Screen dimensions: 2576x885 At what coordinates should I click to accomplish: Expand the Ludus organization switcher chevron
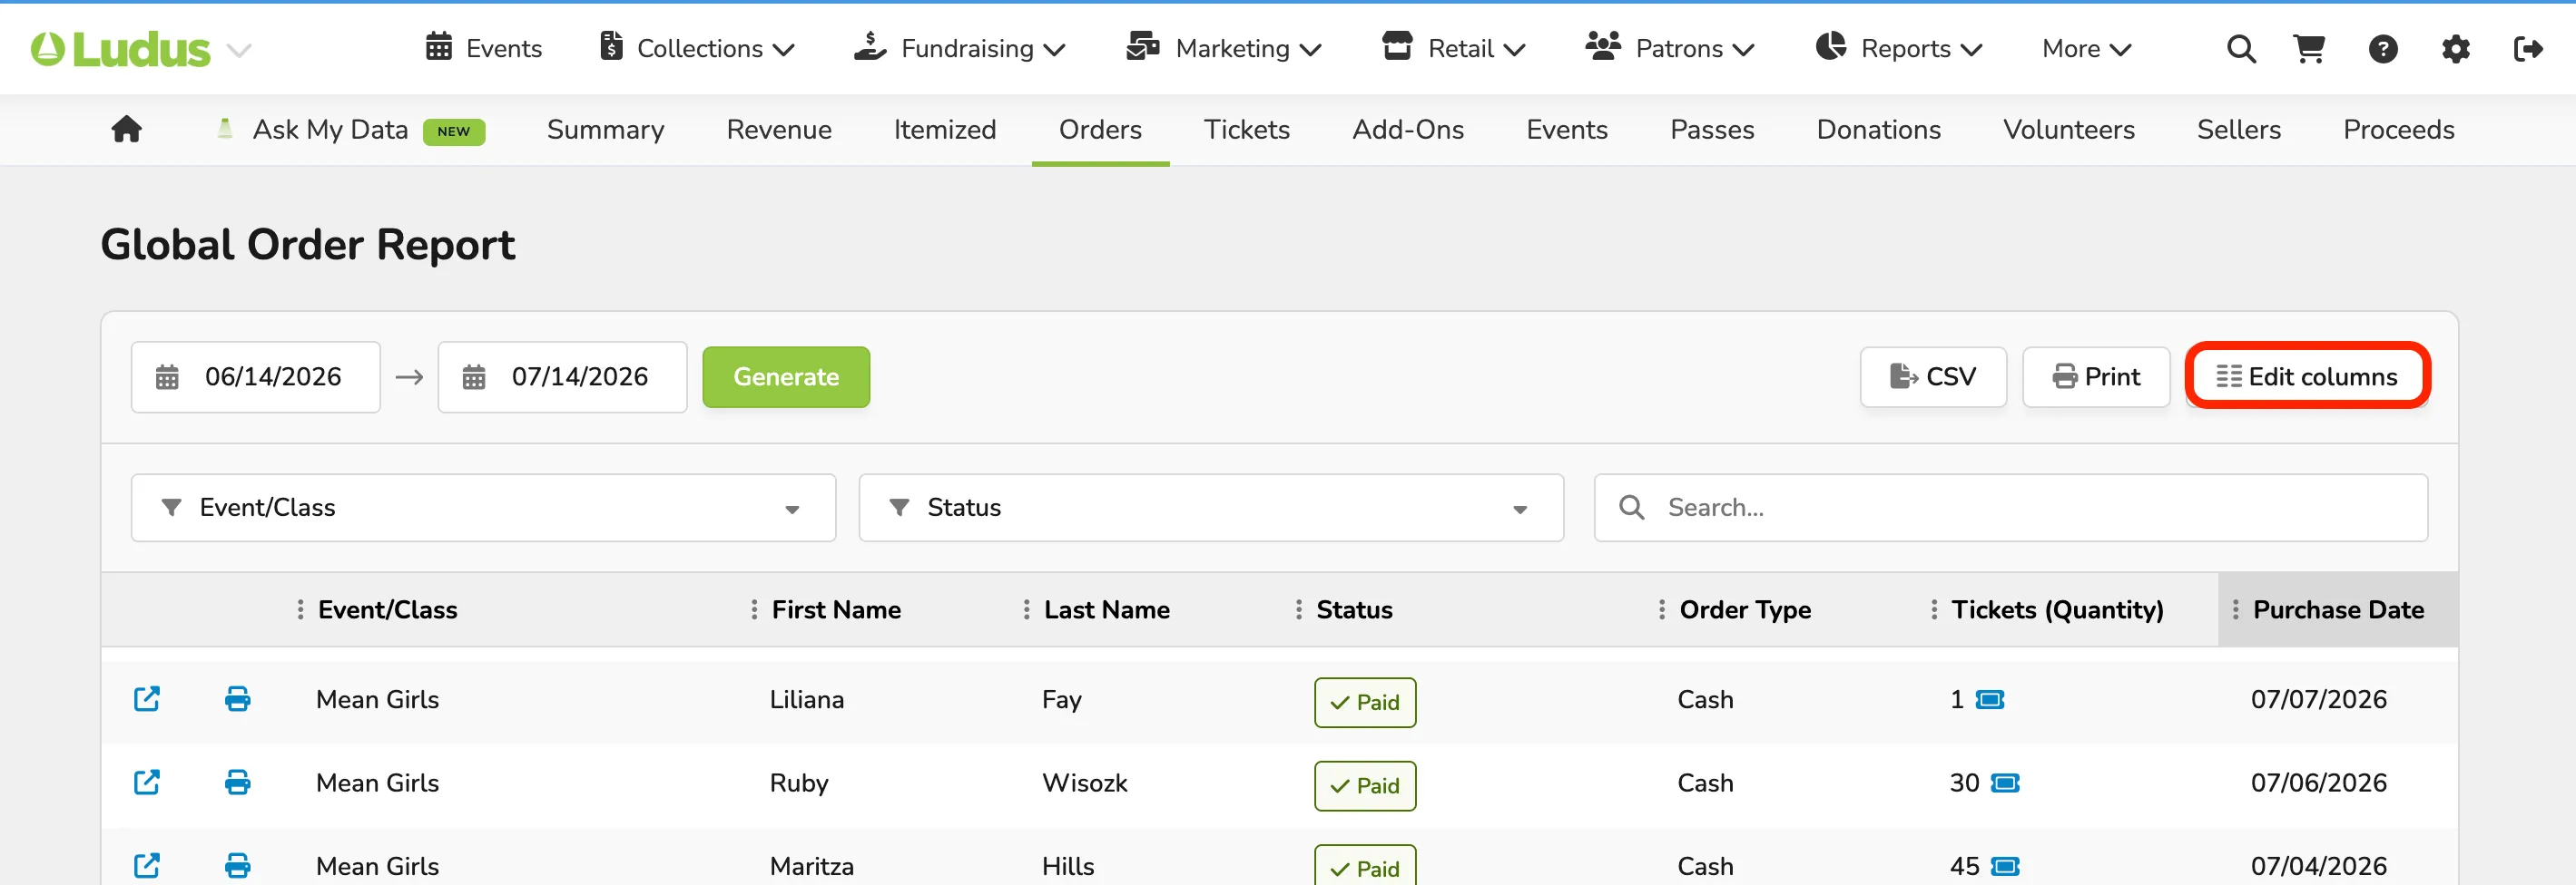238,50
